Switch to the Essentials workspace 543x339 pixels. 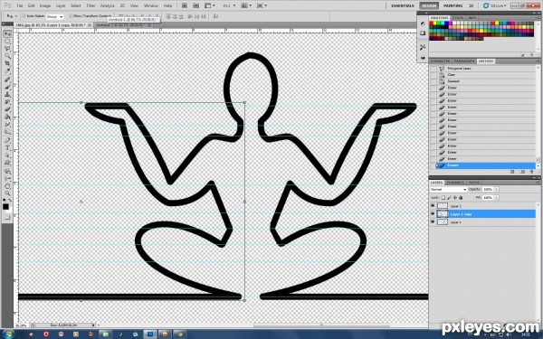click(x=403, y=6)
